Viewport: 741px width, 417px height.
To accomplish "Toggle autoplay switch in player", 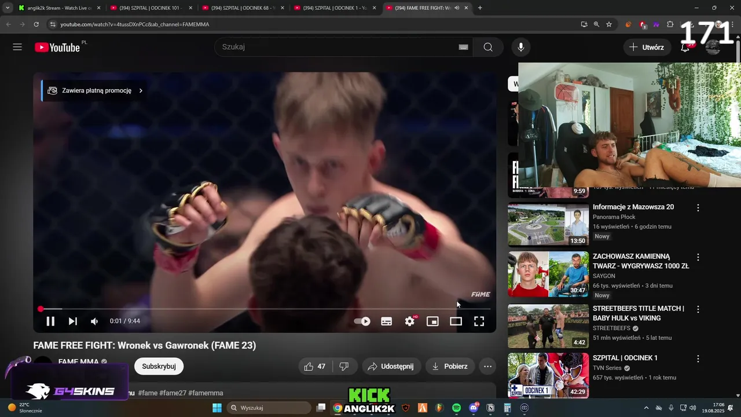I will click(x=362, y=321).
